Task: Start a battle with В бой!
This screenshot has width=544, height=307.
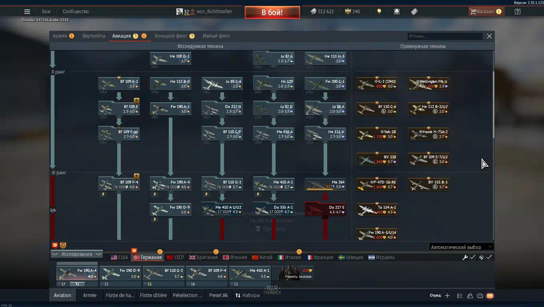Action: coord(272,12)
